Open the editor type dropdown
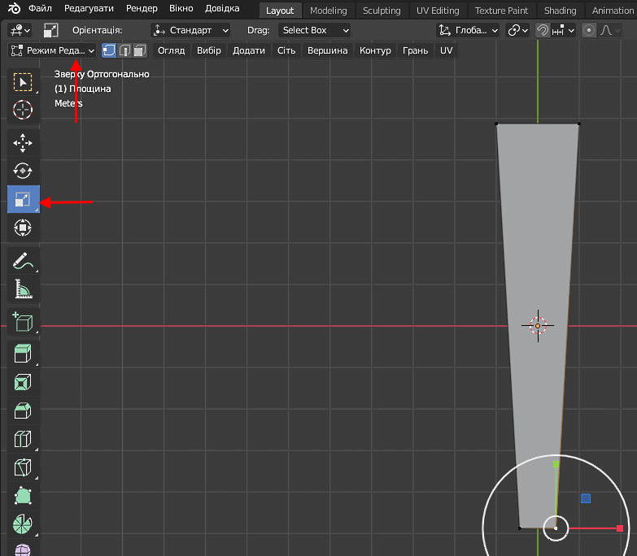Image resolution: width=637 pixels, height=556 pixels. pos(20,30)
